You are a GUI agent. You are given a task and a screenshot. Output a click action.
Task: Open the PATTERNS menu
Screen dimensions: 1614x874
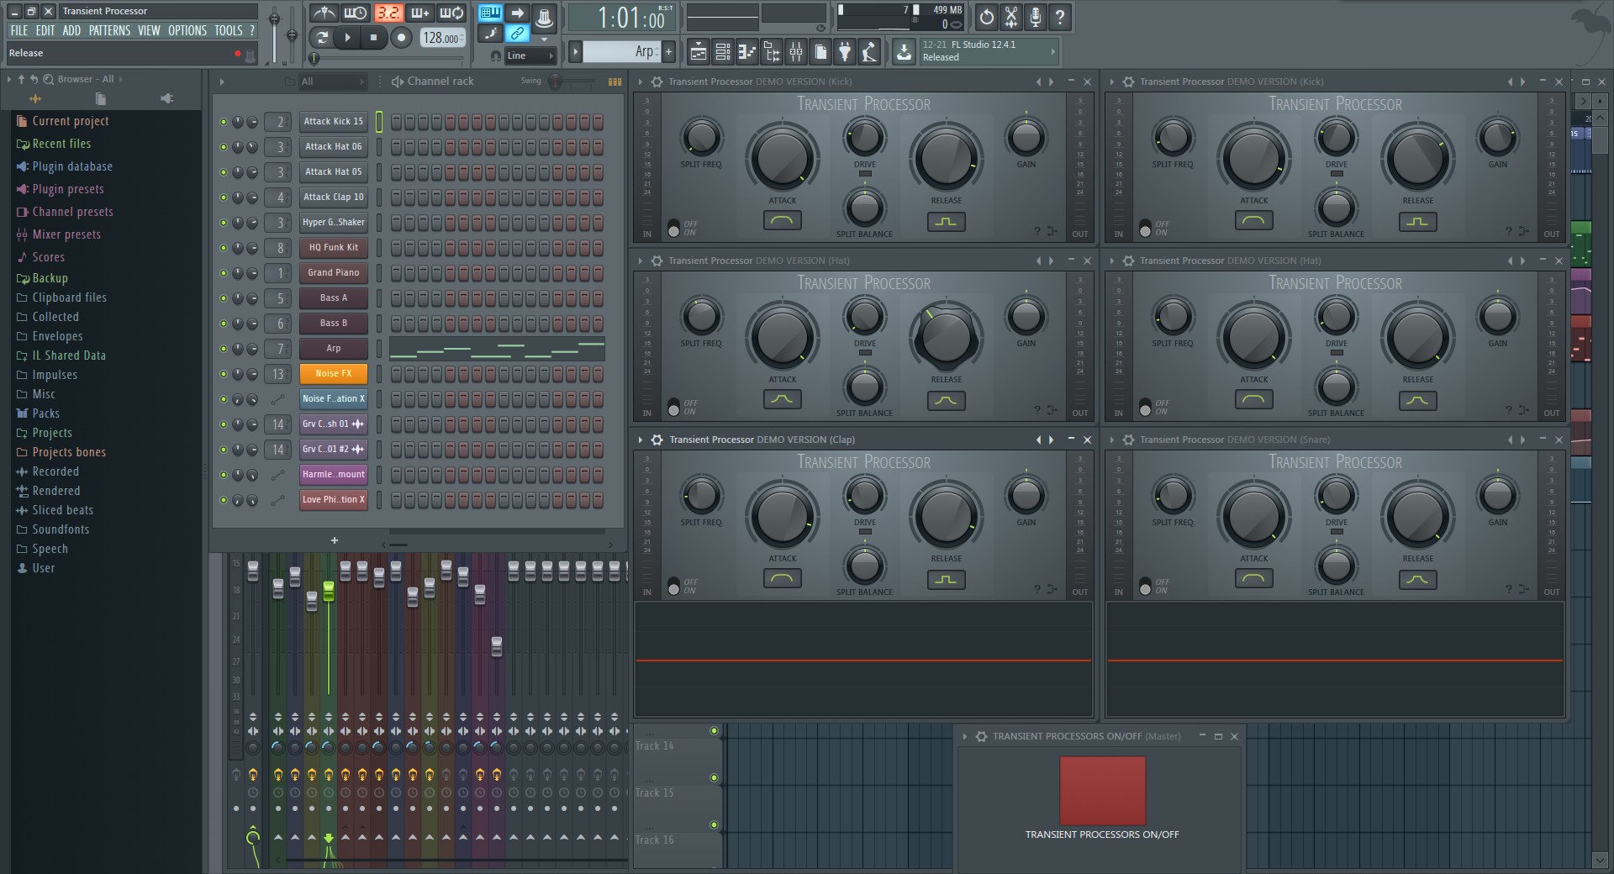pyautogui.click(x=110, y=30)
